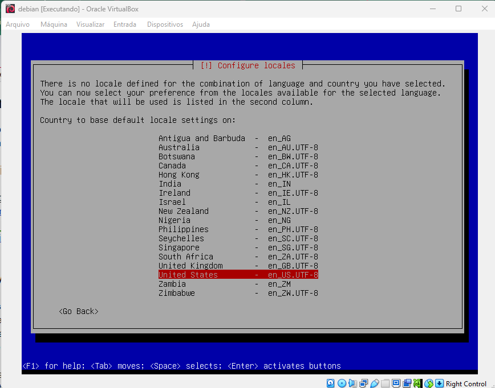
Task: Click the green CPU execution indicator icon
Action: click(417, 383)
